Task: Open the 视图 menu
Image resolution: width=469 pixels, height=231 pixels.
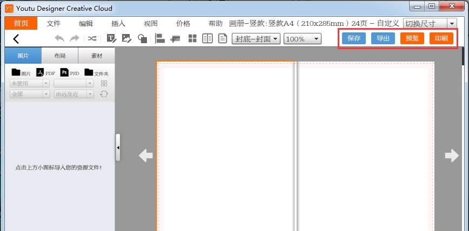Action: pyautogui.click(x=150, y=24)
